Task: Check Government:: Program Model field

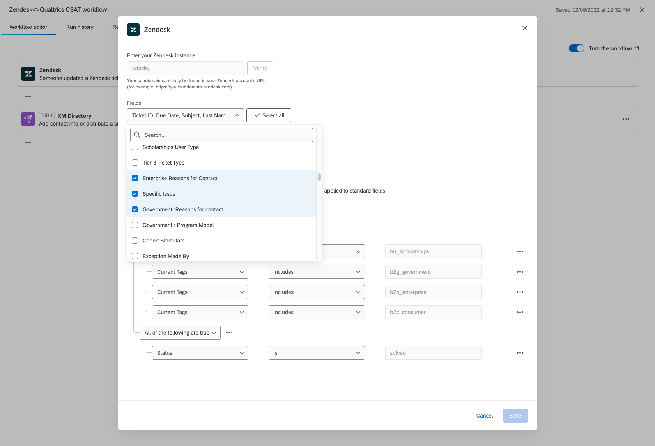Action: pyautogui.click(x=135, y=225)
